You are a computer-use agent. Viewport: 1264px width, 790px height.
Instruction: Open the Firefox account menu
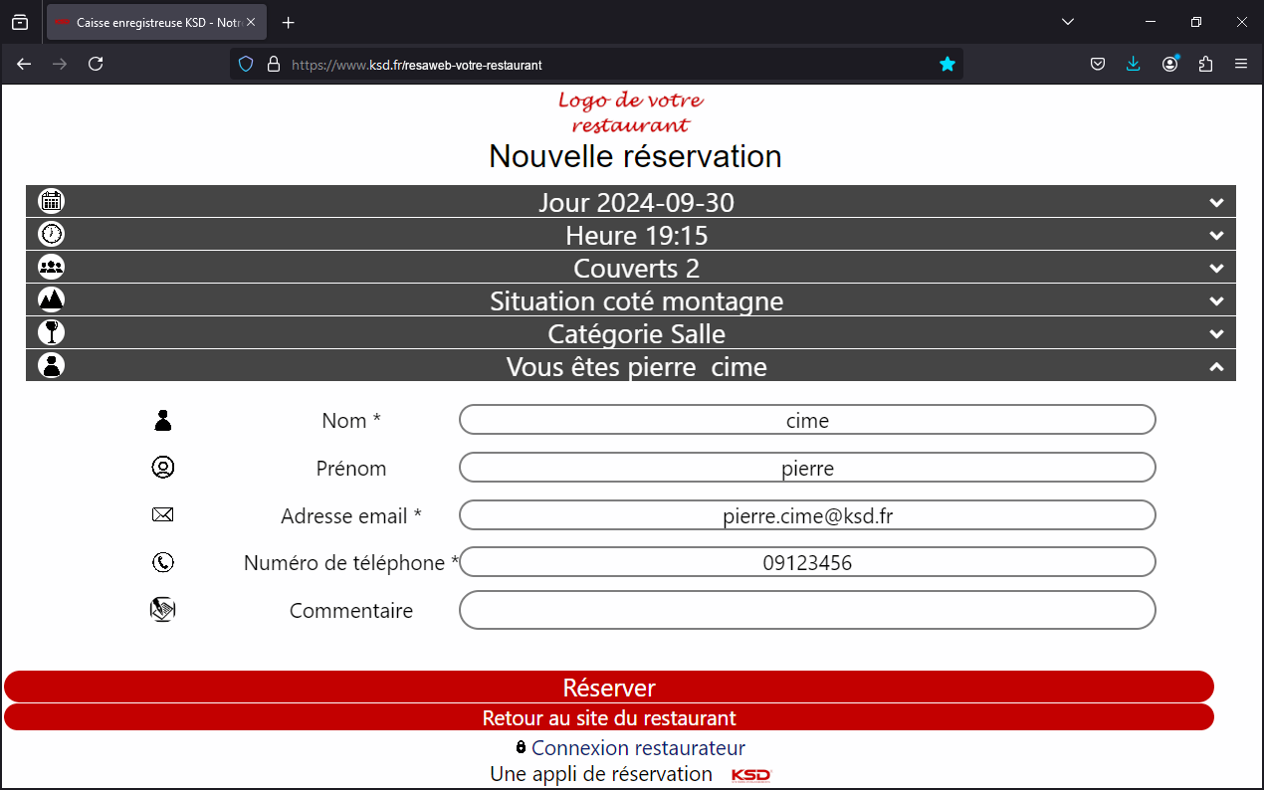point(1169,64)
